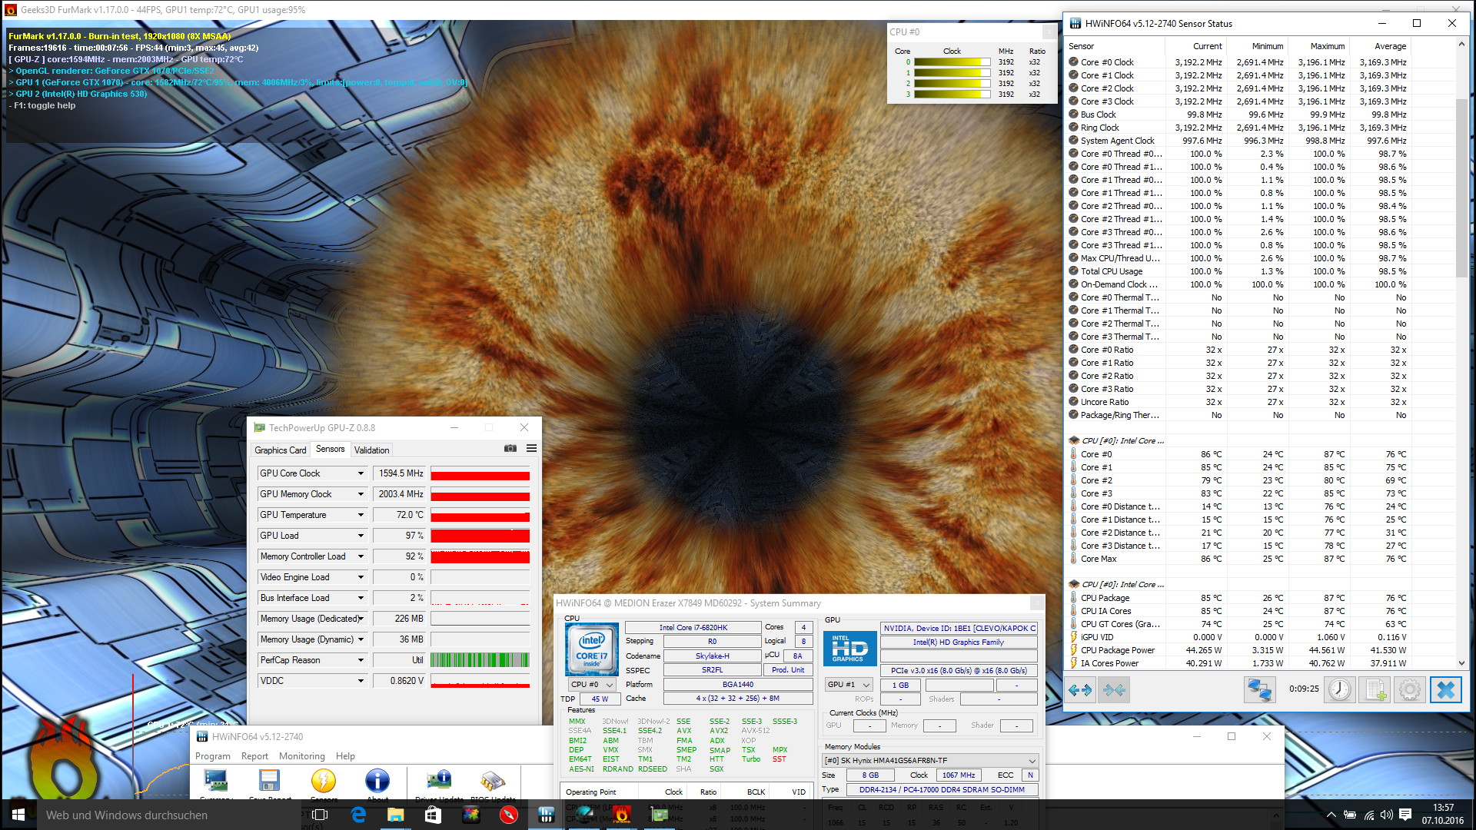
Task: Open the GPU Core Clock sensor dropdown
Action: (x=361, y=473)
